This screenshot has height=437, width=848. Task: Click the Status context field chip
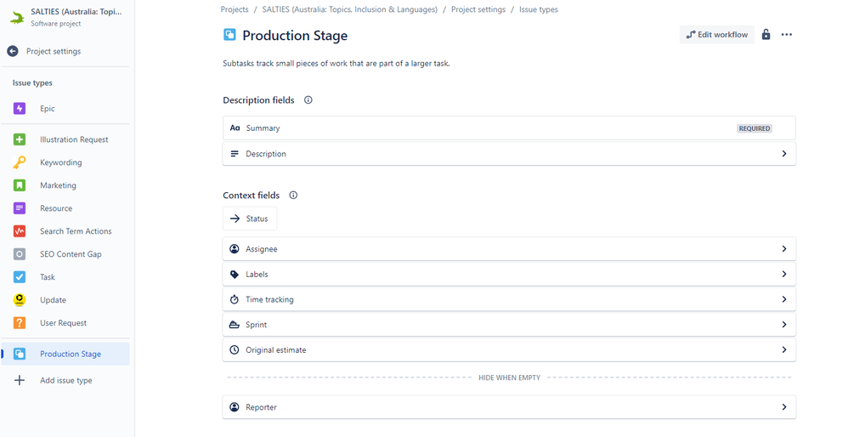click(x=250, y=218)
